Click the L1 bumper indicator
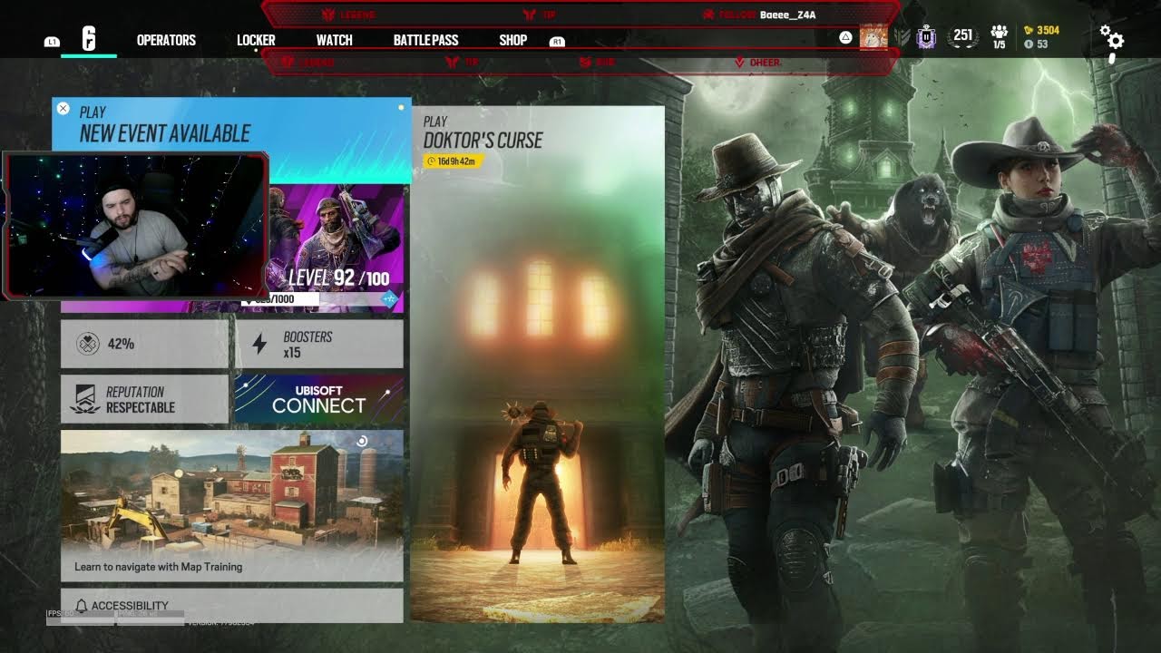1161x653 pixels. [52, 42]
